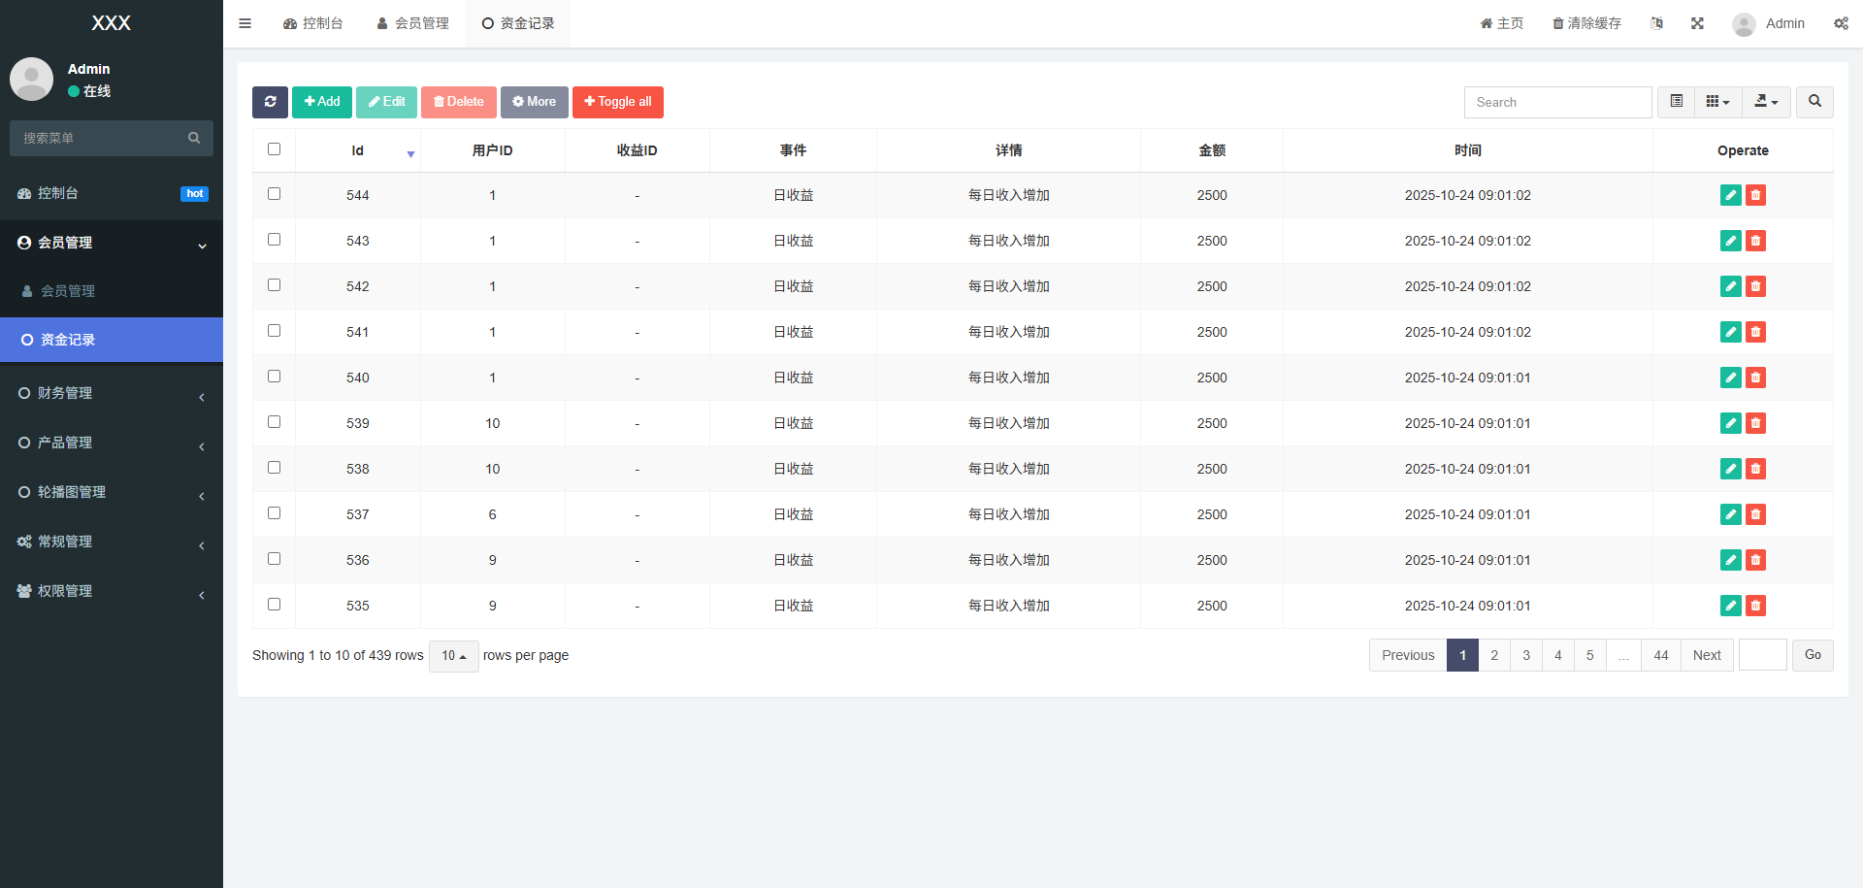The image size is (1863, 888).
Task: Open the search magnifier icon beside export
Action: pyautogui.click(x=1814, y=102)
